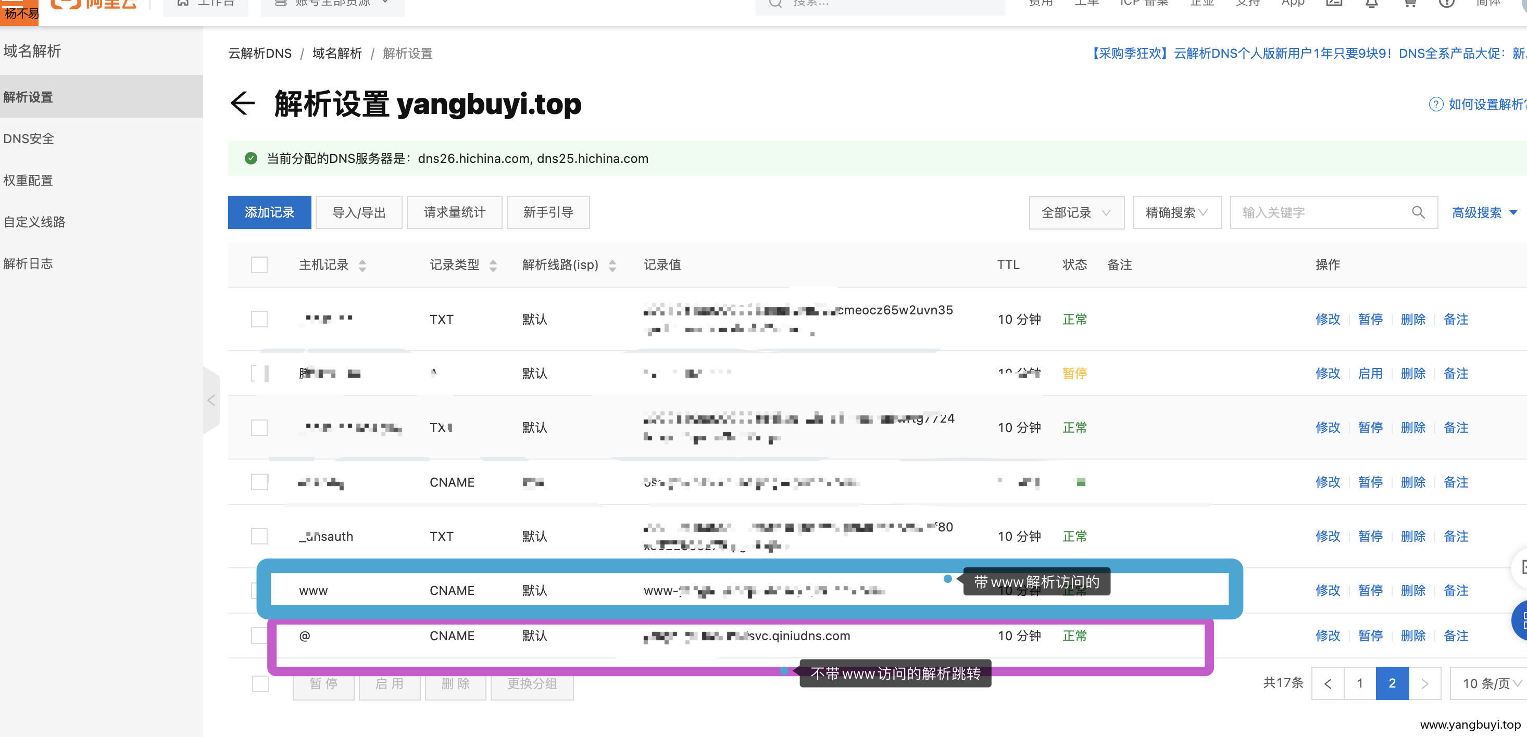The width and height of the screenshot is (1527, 737).
Task: Open notifications bell in top bar
Action: click(x=1371, y=3)
